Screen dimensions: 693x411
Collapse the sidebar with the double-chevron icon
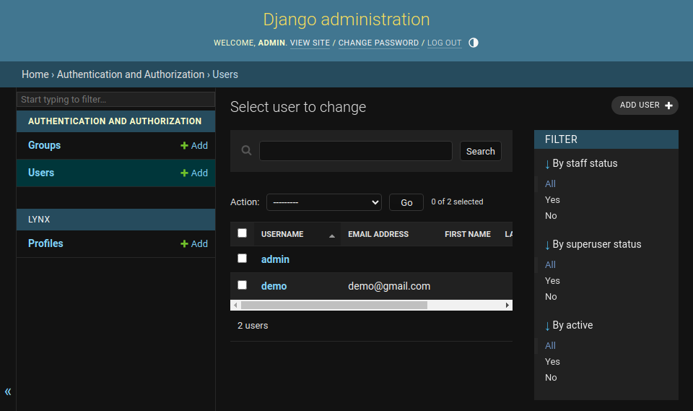pos(8,391)
